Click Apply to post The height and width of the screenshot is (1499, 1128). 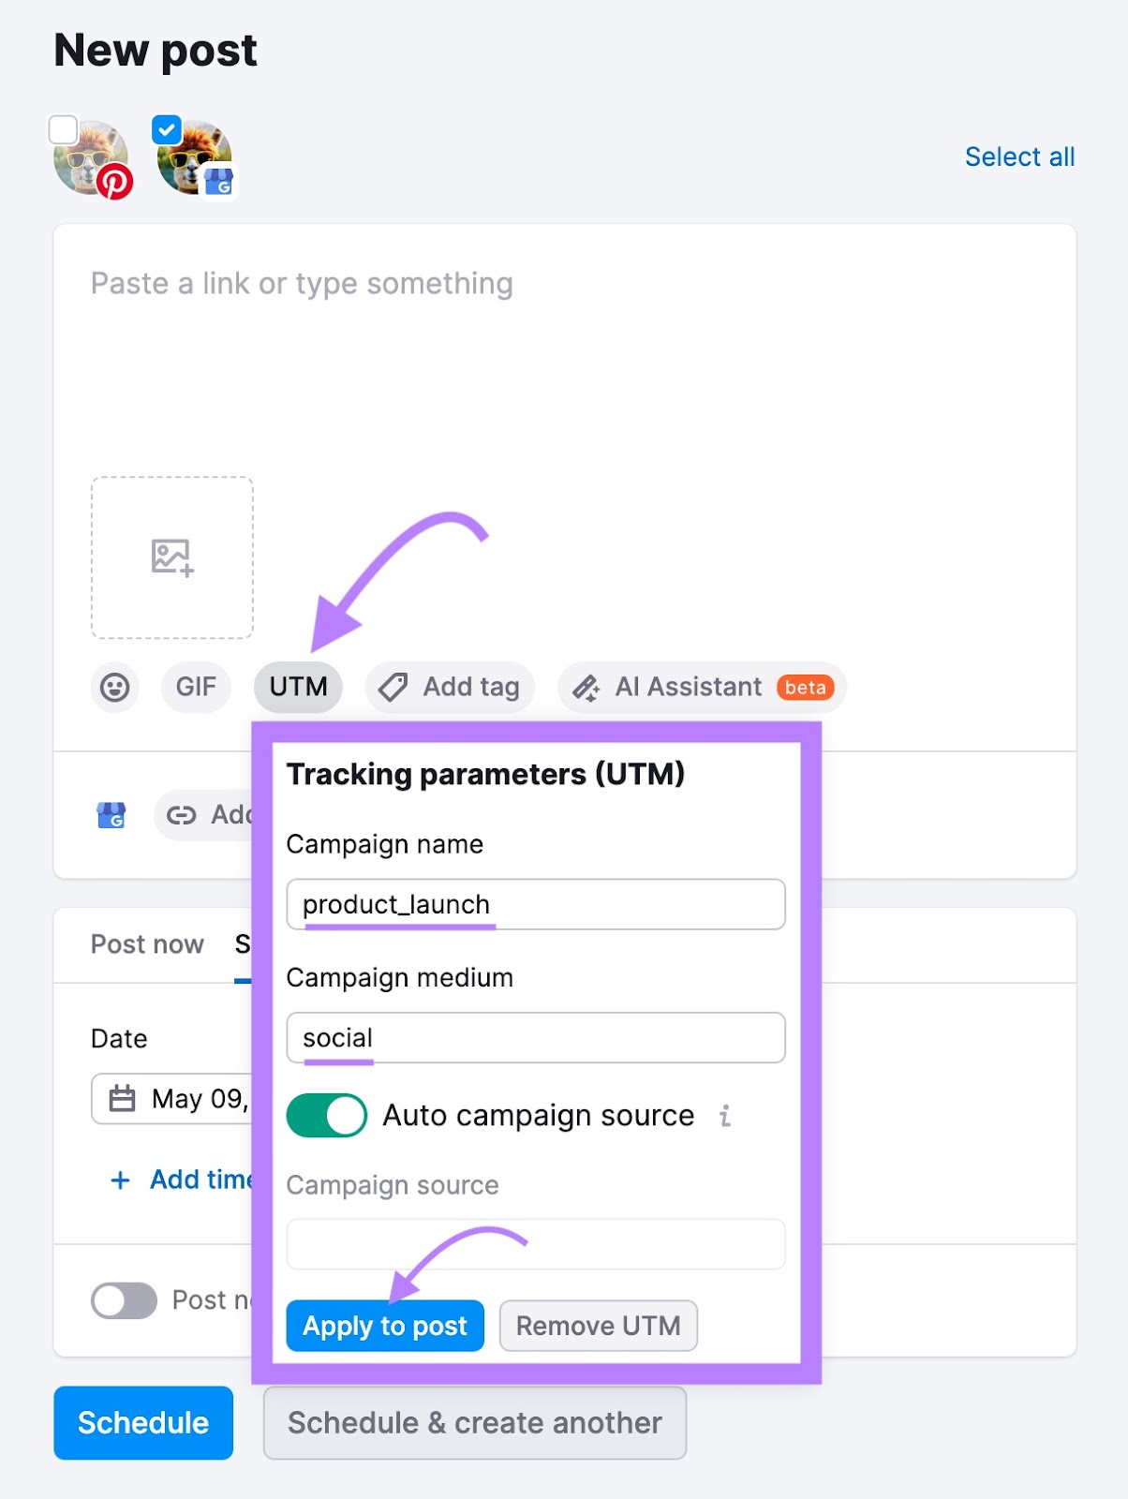coord(384,1326)
